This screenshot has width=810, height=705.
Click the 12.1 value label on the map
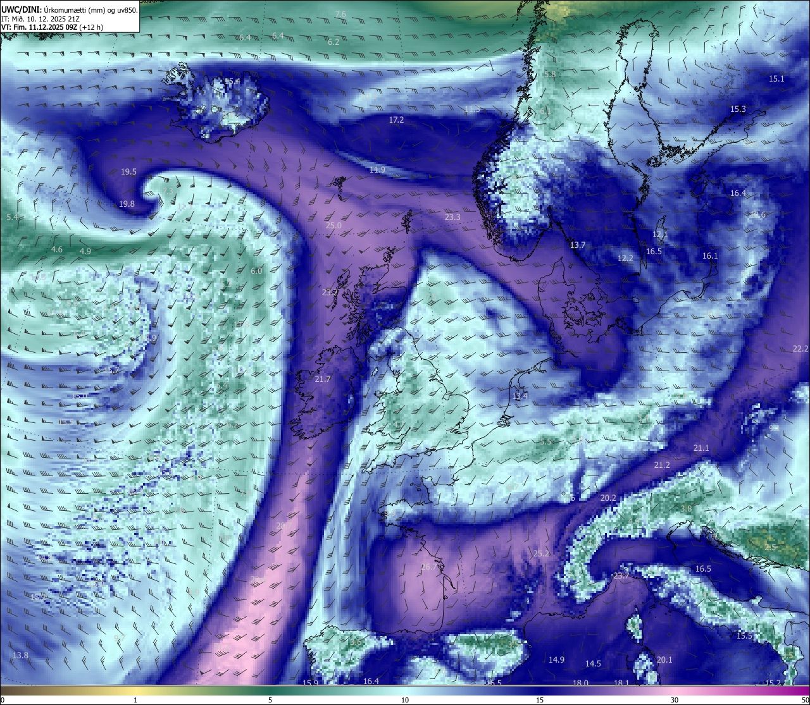660,235
